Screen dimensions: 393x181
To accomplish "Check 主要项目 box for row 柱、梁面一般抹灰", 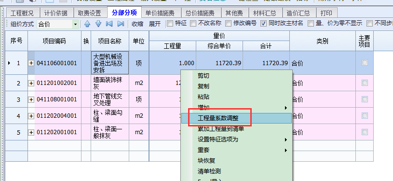I will point(365,132).
